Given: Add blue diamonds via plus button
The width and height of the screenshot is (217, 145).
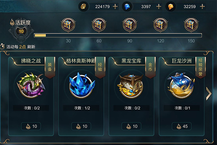Looking at the screenshot, I should click(x=159, y=7).
